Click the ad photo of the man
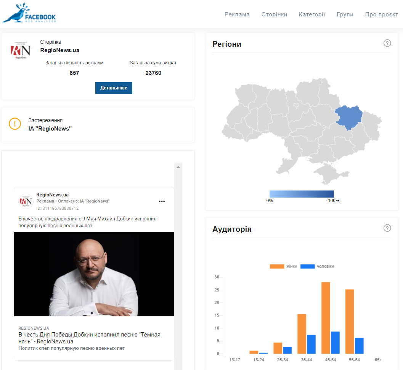This screenshot has height=370, width=403. click(x=94, y=274)
